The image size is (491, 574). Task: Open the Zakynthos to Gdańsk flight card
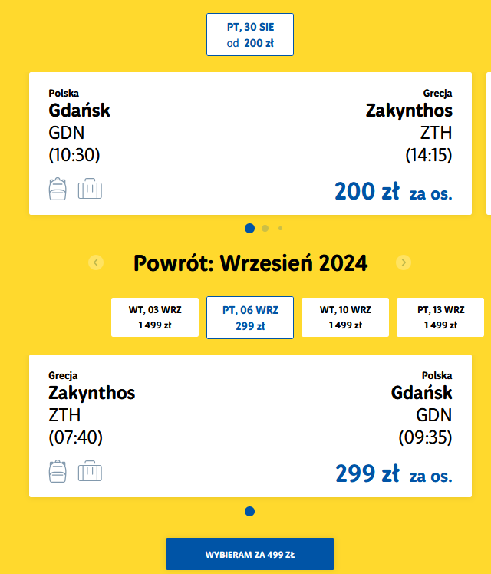click(250, 426)
